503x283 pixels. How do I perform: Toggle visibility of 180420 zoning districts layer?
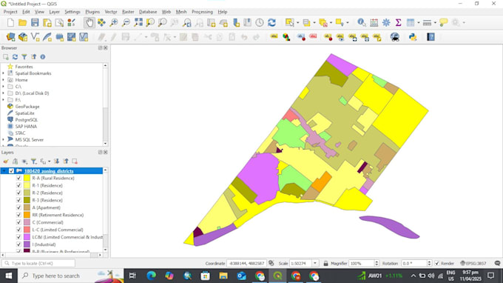pos(12,171)
